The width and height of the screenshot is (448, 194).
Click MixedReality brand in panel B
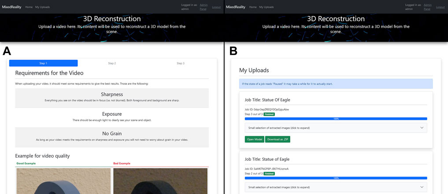236,7
